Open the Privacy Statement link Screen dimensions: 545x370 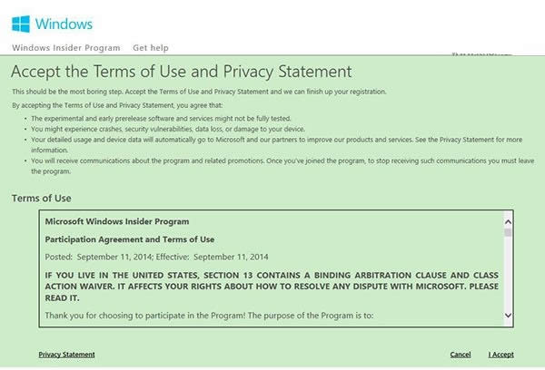coord(66,355)
